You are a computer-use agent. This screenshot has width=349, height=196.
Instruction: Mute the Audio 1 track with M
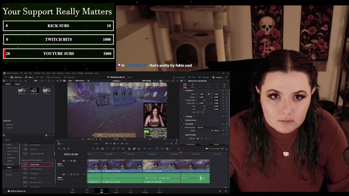78,174
